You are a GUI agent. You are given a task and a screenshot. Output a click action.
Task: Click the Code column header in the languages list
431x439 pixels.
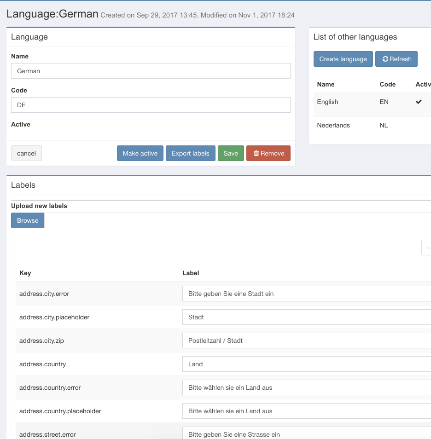click(x=388, y=84)
